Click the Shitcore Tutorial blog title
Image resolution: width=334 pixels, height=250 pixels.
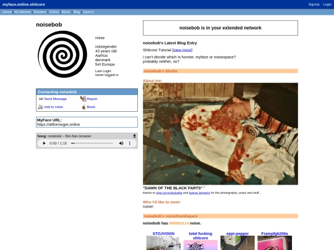click(x=157, y=50)
